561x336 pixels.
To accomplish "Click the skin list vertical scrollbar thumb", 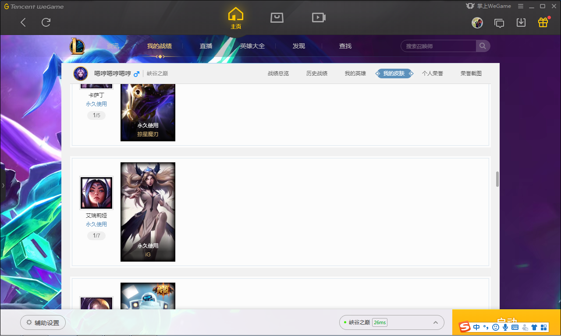I will [497, 179].
